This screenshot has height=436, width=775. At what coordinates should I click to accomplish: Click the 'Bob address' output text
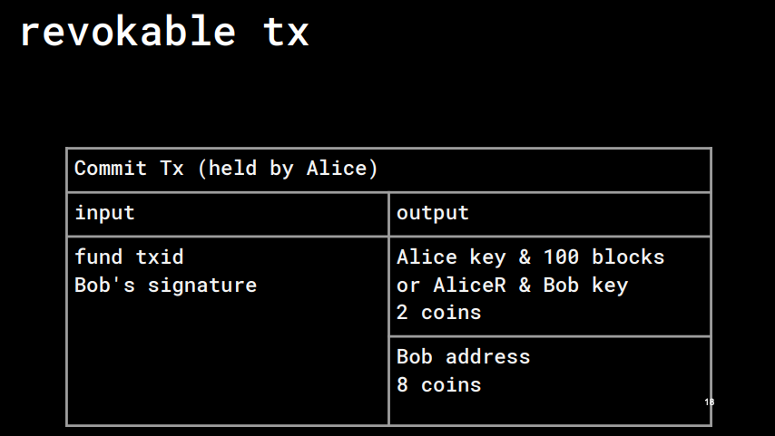point(463,356)
